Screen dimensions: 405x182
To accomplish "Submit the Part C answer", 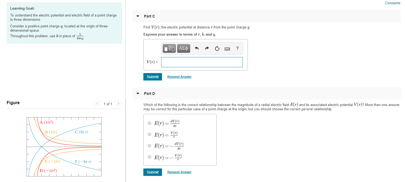I will pyautogui.click(x=152, y=77).
